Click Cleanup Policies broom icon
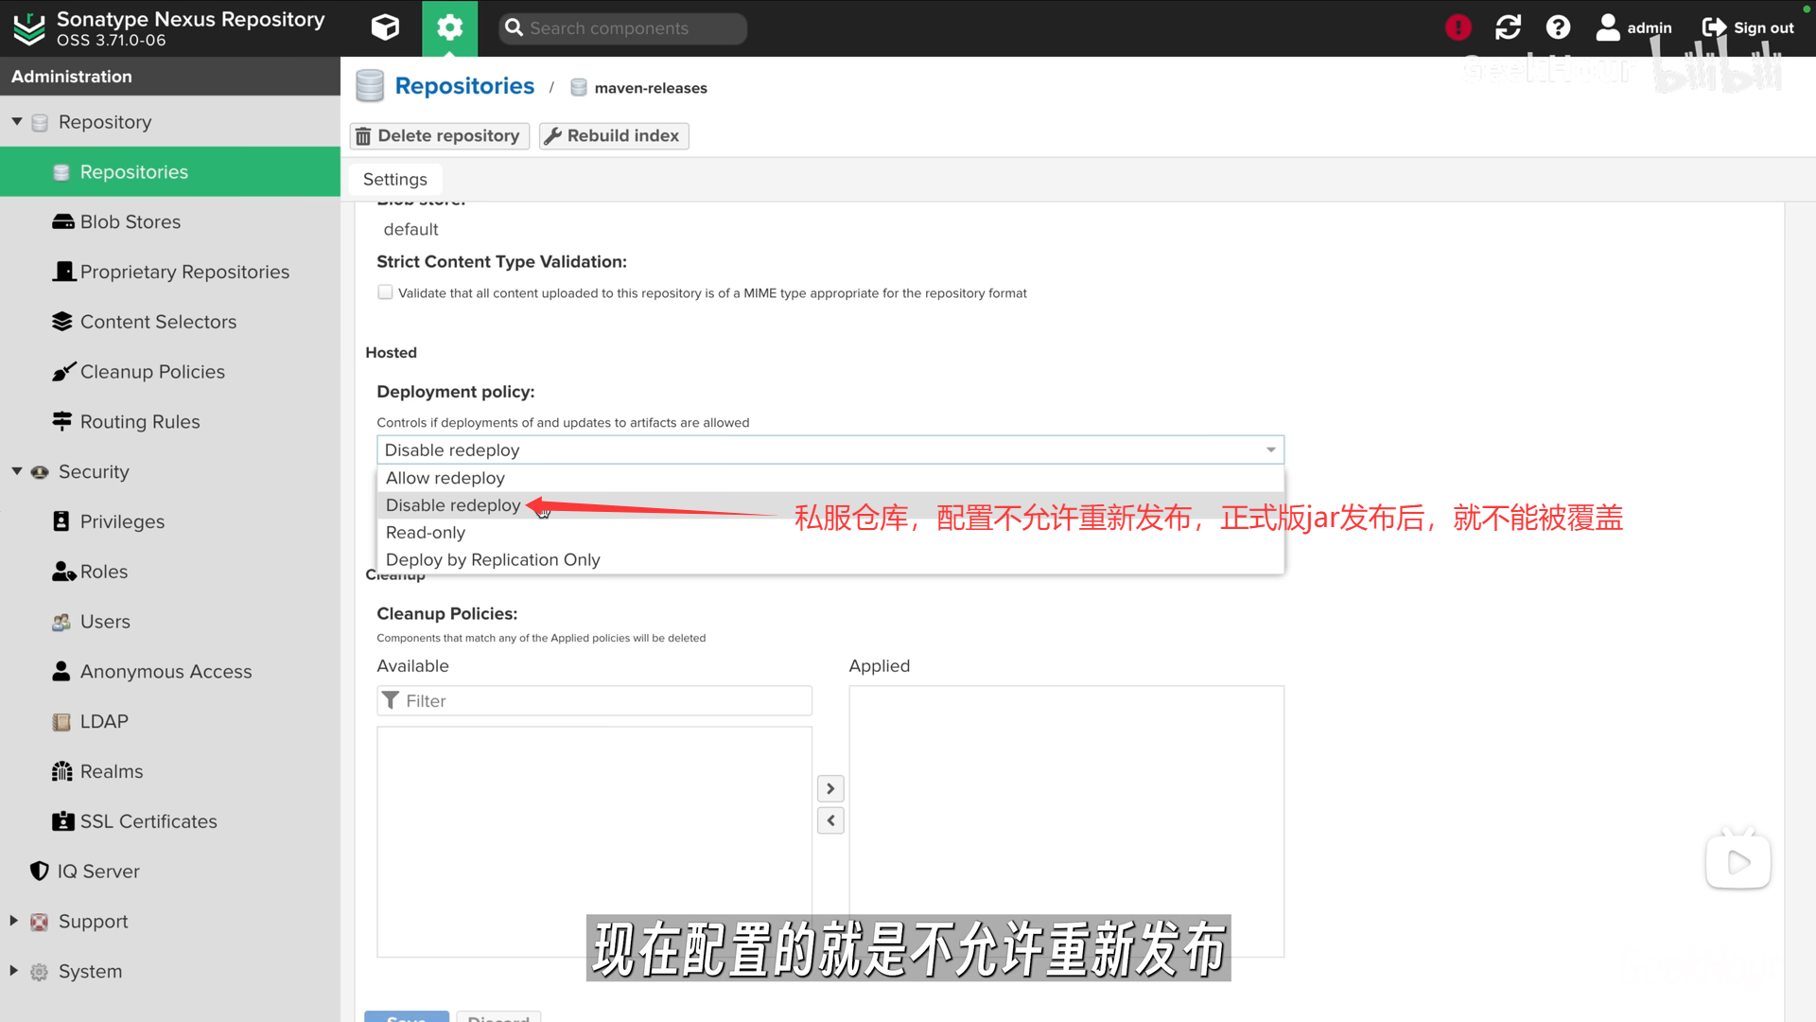 (x=62, y=371)
